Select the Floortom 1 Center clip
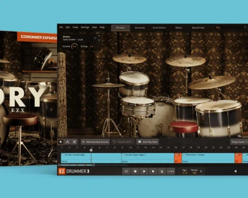This screenshot has width=248, height=198. 208,158
